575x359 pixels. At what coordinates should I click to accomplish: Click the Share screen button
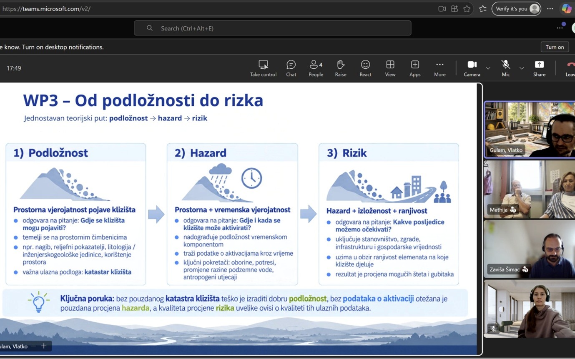pos(539,68)
